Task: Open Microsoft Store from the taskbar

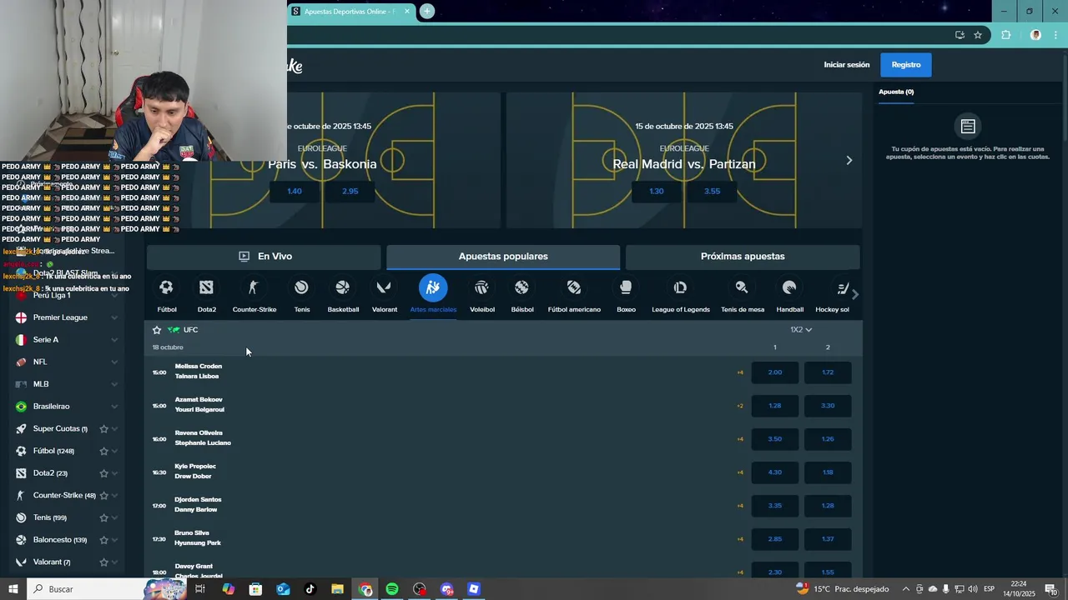Action: tap(255, 589)
